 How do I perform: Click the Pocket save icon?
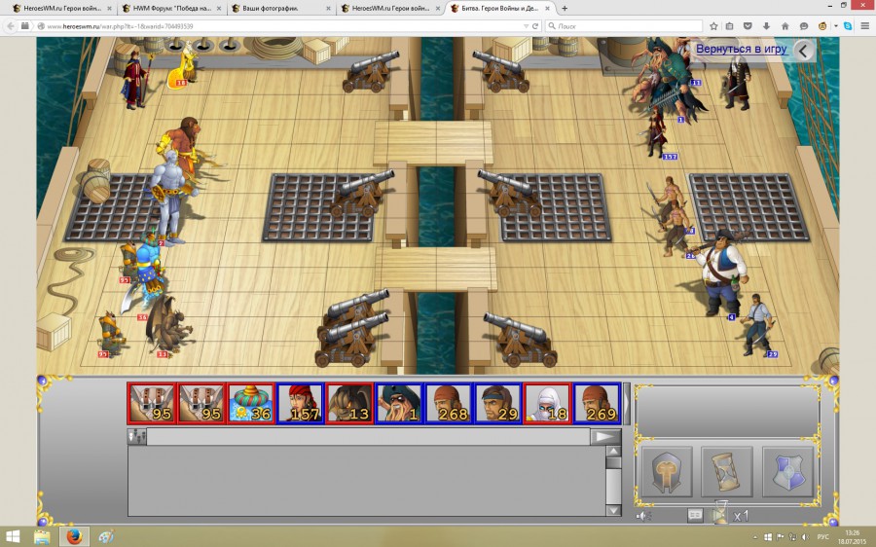(x=748, y=26)
